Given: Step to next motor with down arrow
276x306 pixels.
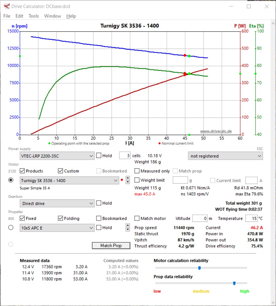Looking at the screenshot, I should click(128, 182).
